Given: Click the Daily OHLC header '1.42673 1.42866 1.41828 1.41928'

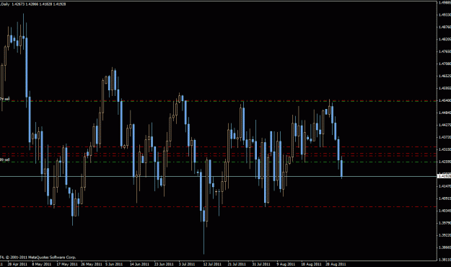Looking at the screenshot, I should (x=39, y=4).
